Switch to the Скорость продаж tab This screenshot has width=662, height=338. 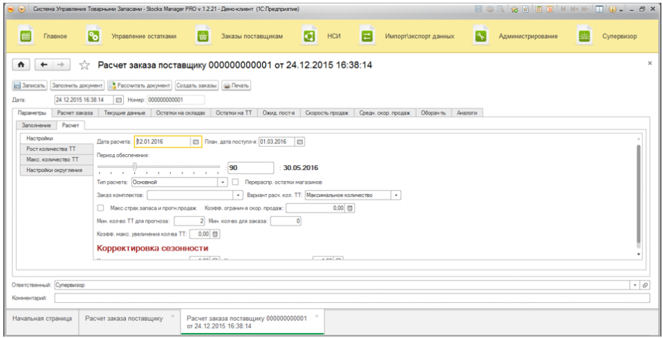point(327,113)
